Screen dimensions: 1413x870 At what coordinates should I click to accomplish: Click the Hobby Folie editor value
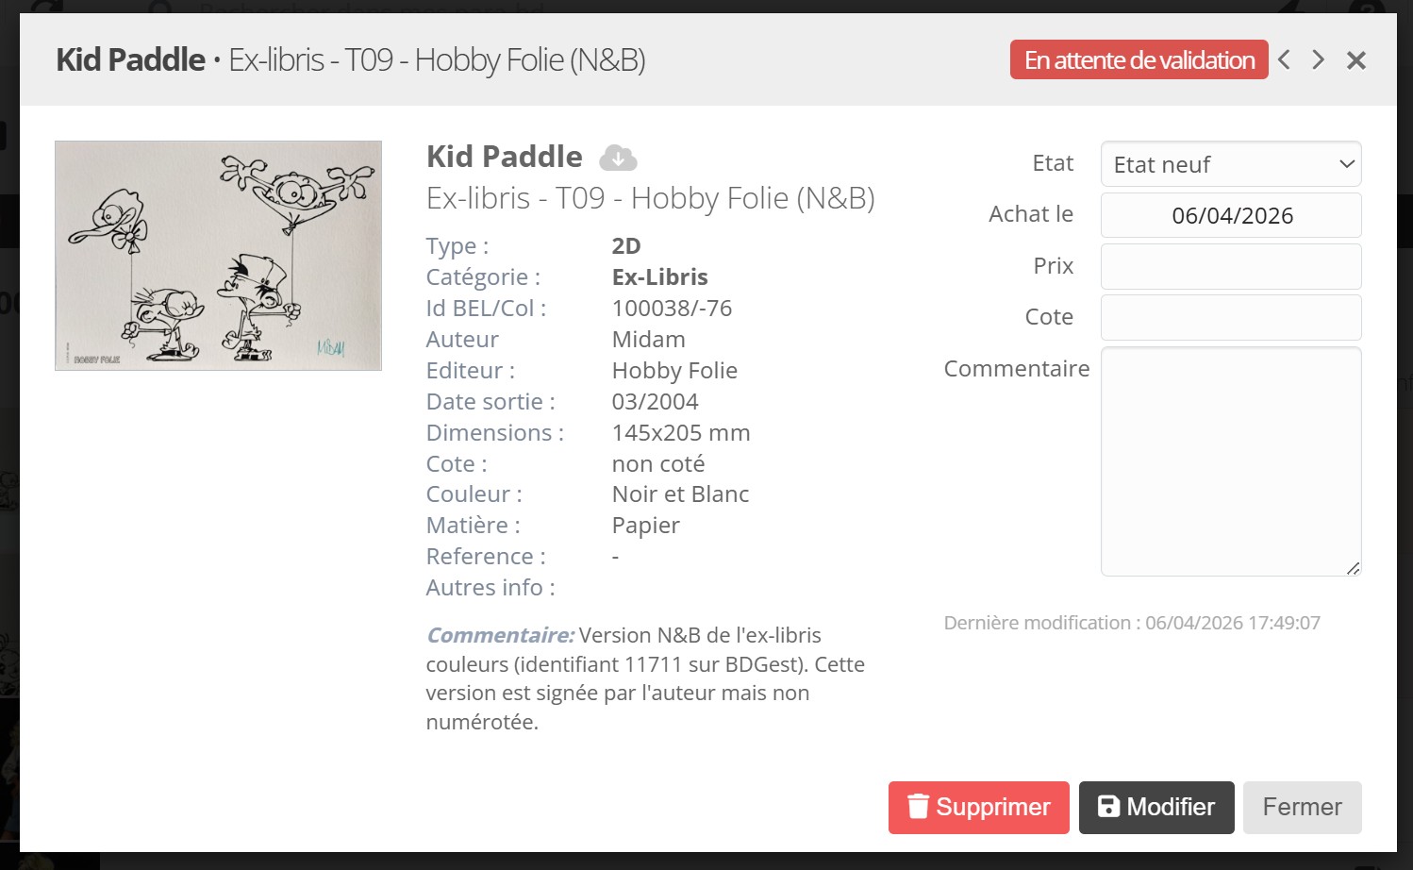pyautogui.click(x=673, y=370)
